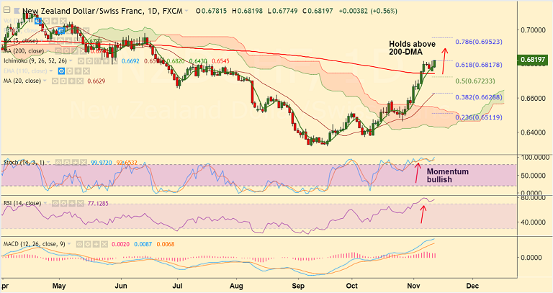
Task: Click the plus icon for MACD
Action: click(x=96, y=244)
